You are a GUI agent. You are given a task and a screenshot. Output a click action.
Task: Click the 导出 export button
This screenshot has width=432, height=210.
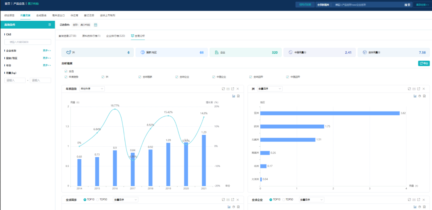tap(424, 63)
